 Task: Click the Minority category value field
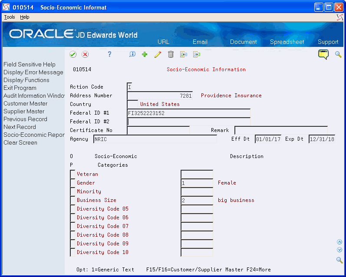197,191
